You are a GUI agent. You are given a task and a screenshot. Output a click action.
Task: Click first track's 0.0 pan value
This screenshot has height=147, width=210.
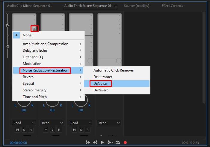24,110
